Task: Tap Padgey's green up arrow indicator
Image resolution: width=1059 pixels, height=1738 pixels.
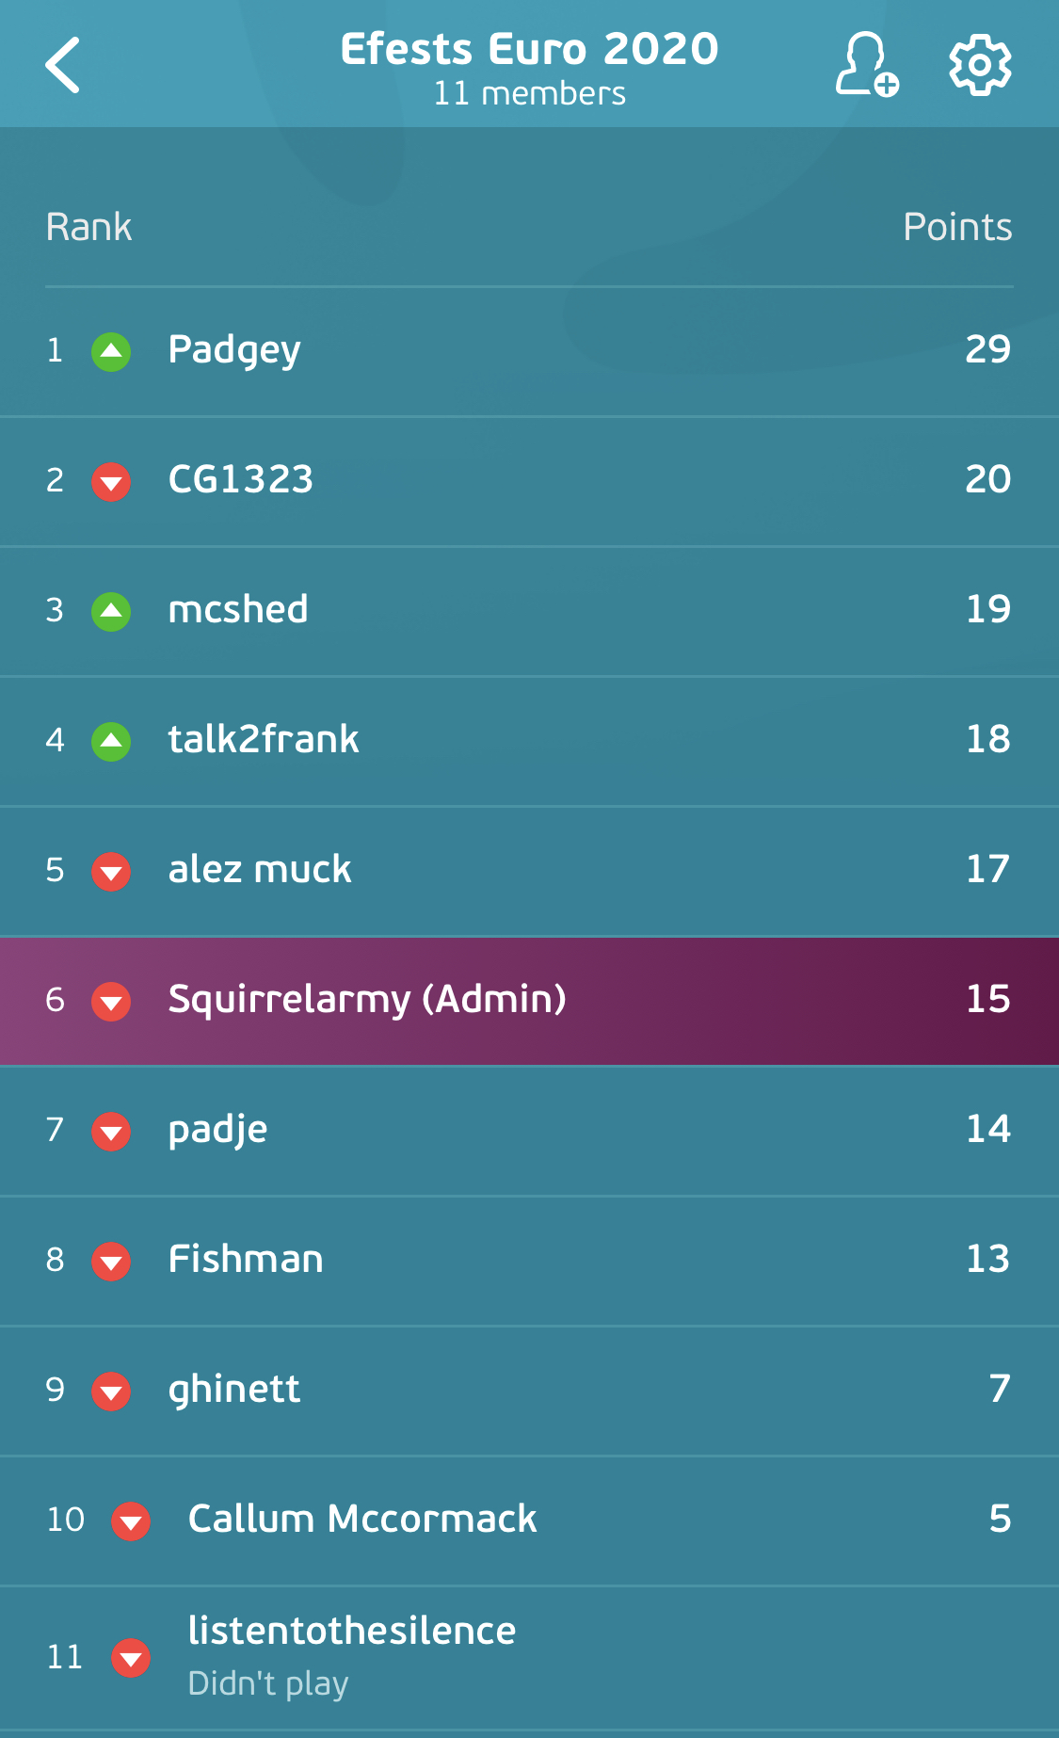Action: pyautogui.click(x=111, y=351)
